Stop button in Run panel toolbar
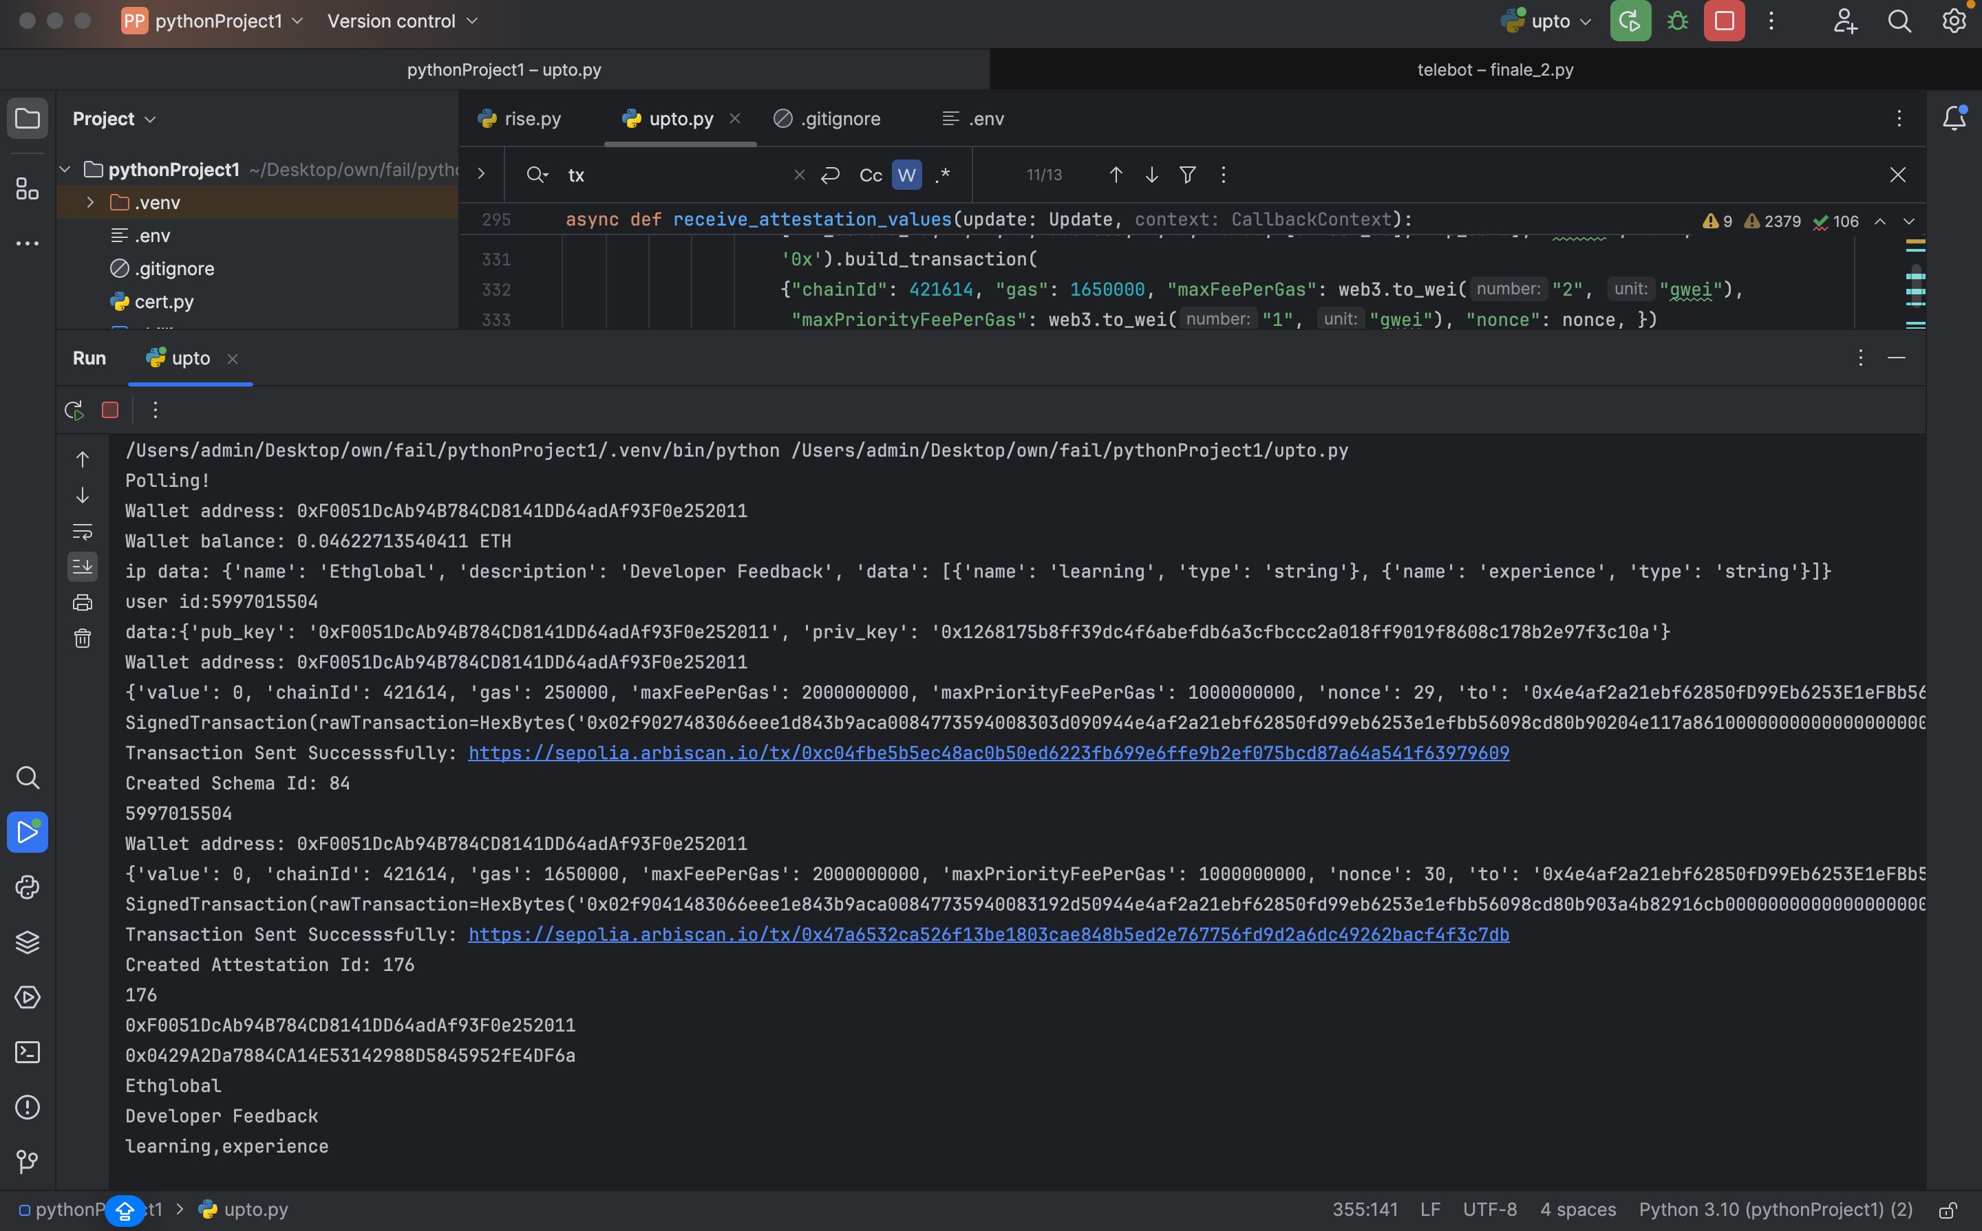This screenshot has height=1231, width=1982. tap(110, 411)
